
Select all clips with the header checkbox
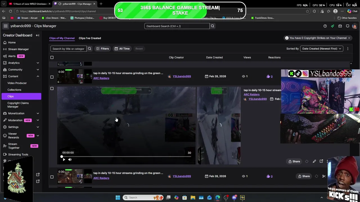tap(52, 58)
